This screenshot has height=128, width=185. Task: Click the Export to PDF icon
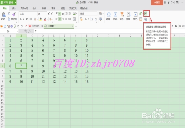[8, 26]
